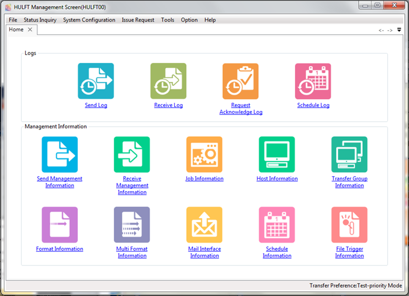Select the Request Acknowledge Log clipboard icon

(240, 81)
